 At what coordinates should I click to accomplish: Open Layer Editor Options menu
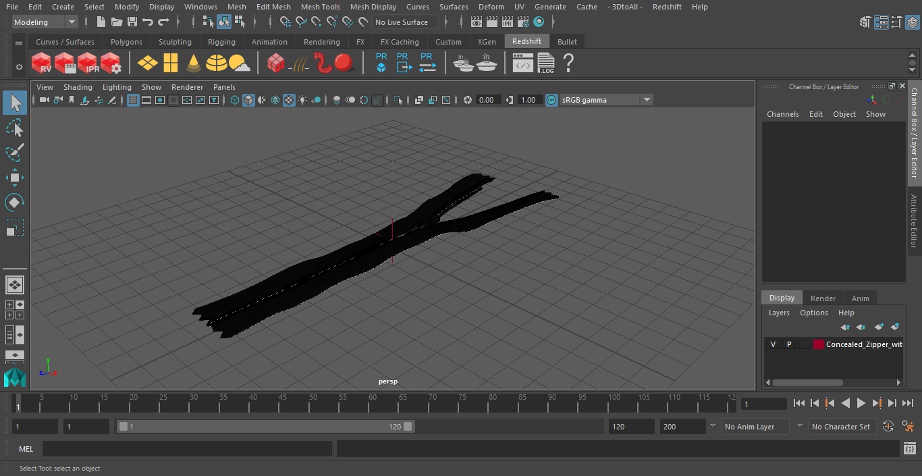click(x=814, y=313)
